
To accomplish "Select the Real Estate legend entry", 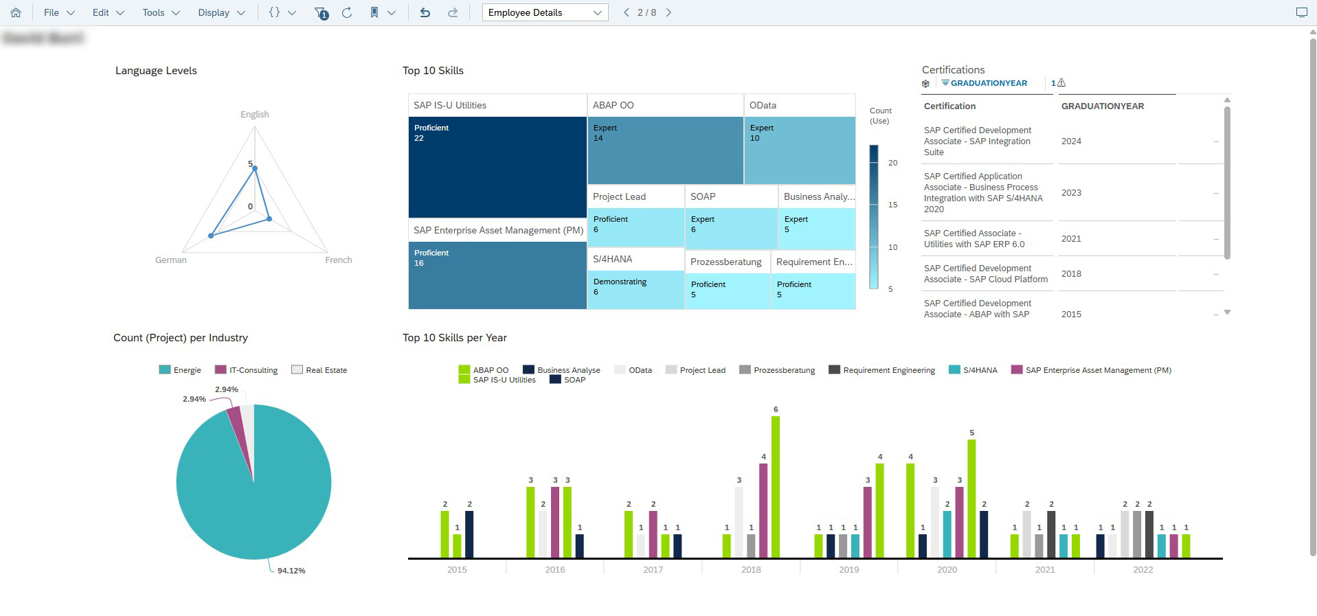I will tap(319, 369).
